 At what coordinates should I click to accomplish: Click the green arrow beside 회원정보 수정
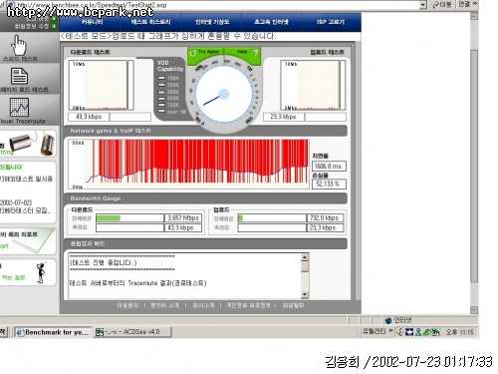pyautogui.click(x=54, y=26)
